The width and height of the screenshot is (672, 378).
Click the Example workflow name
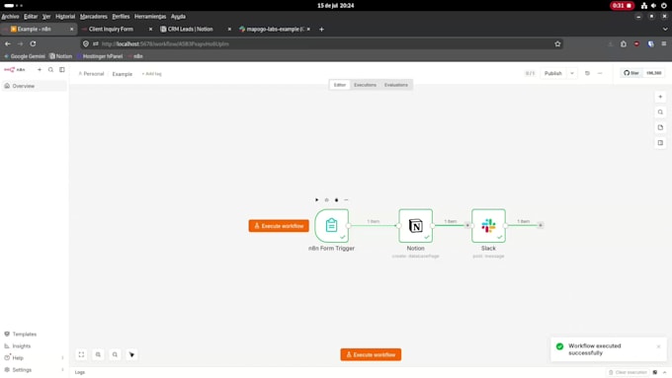tap(123, 74)
